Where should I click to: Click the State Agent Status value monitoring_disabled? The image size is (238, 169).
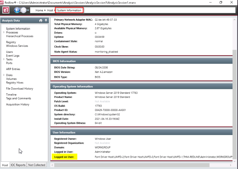(106, 52)
